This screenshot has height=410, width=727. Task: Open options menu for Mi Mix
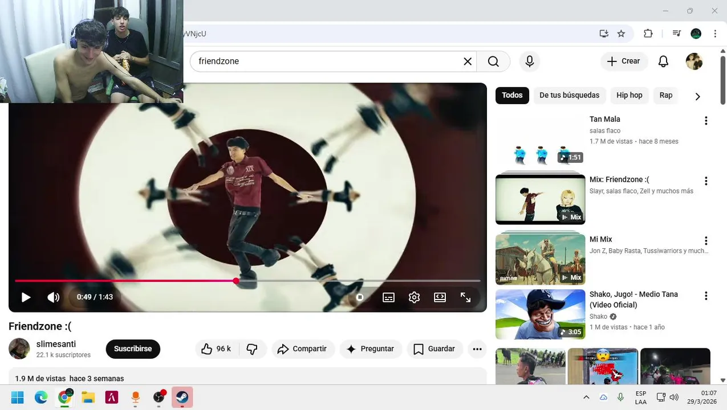coord(706,241)
